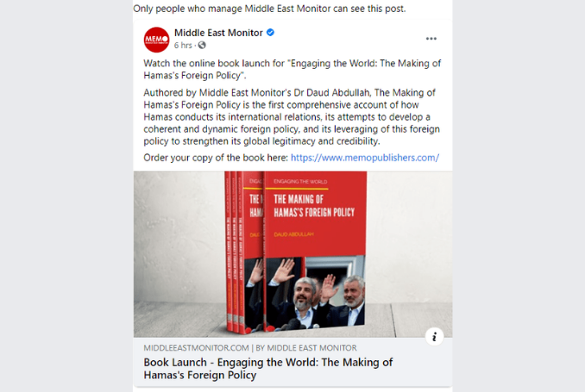Click 'BY MIDDLE EAST MONITOR' byline

[x=306, y=348]
